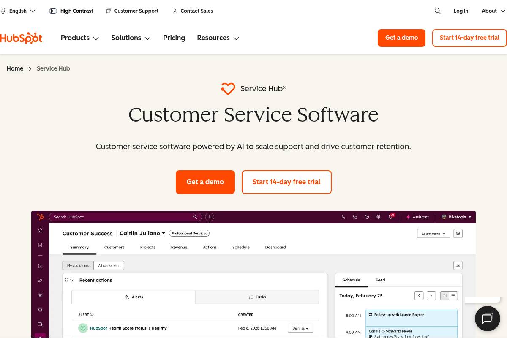Click the HubSpot logo in the header
Screen dimensions: 507x338
coord(21,38)
